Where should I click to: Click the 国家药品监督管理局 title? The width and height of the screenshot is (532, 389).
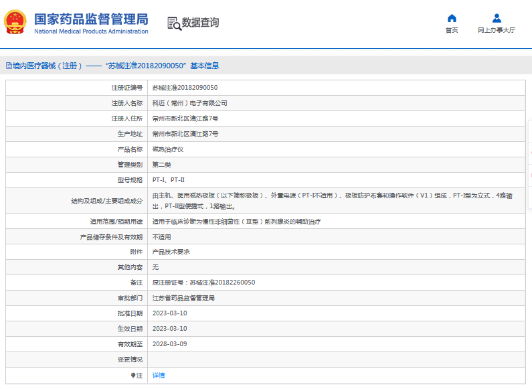point(91,19)
